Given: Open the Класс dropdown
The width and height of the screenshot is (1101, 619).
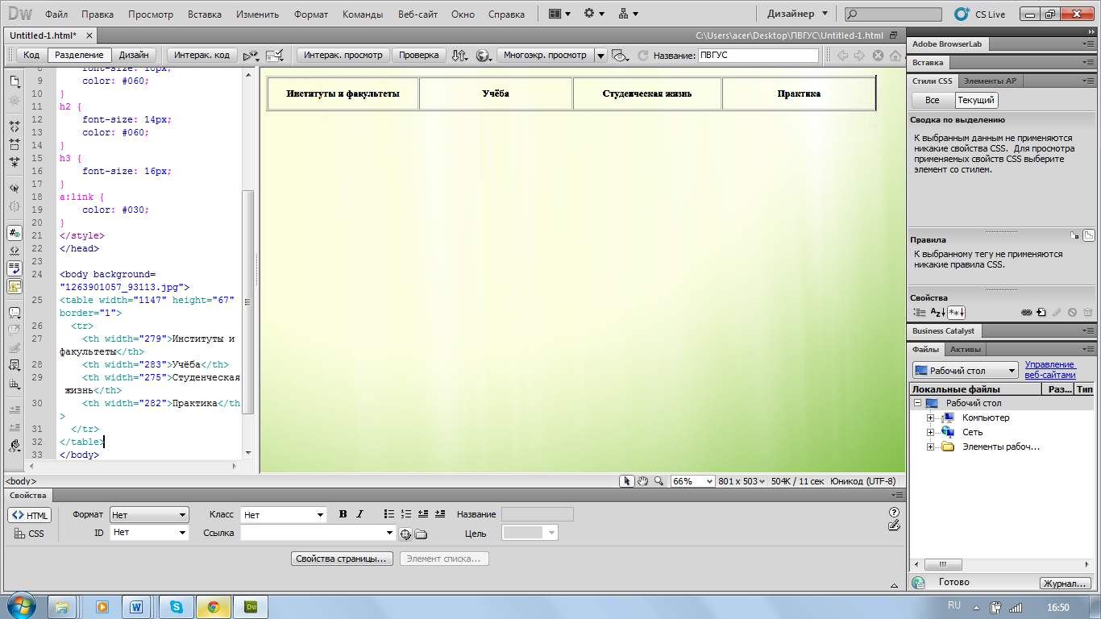Looking at the screenshot, I should pyautogui.click(x=284, y=515).
